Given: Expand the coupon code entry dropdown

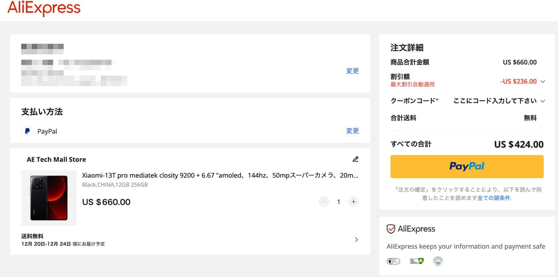Looking at the screenshot, I should pyautogui.click(x=543, y=101).
